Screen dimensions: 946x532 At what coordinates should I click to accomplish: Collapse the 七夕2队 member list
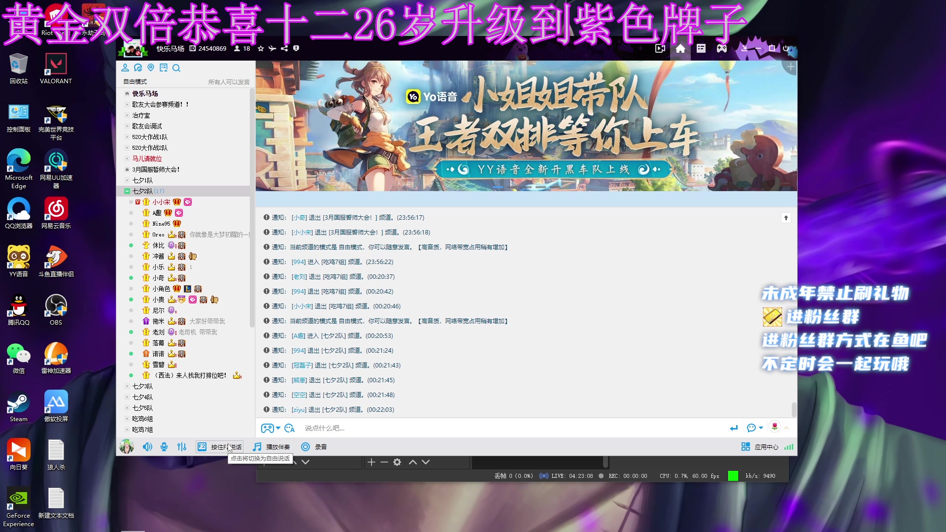click(x=127, y=191)
